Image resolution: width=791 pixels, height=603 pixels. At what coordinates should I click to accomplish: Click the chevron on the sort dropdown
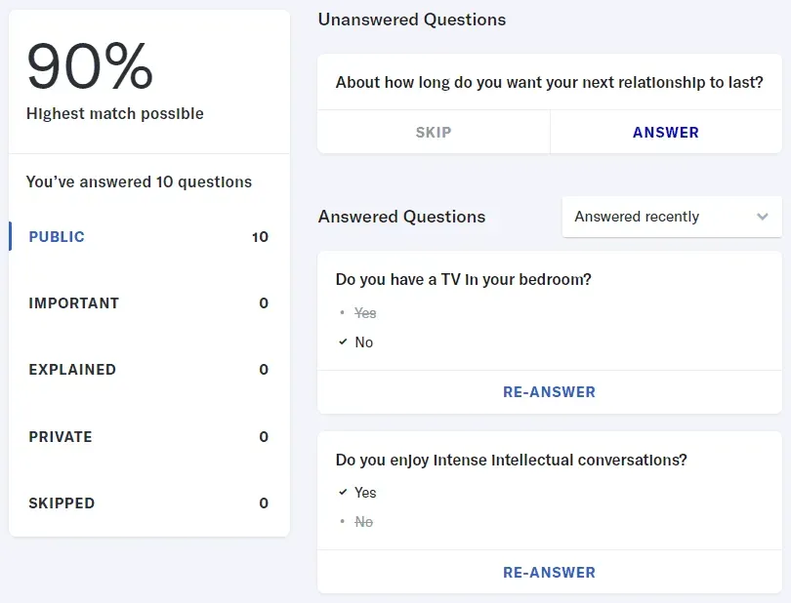tap(763, 217)
